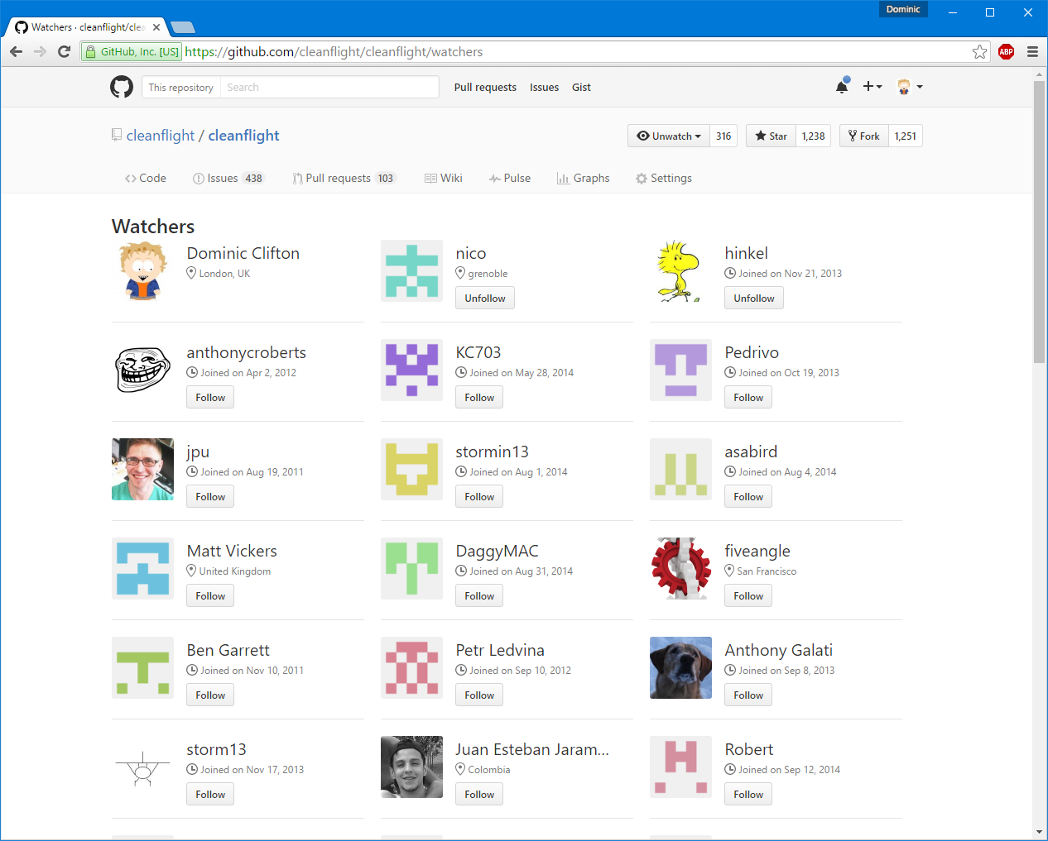Screen dimensions: 1048x841
Task: Open the bold cleanflight repository link
Action: (243, 136)
